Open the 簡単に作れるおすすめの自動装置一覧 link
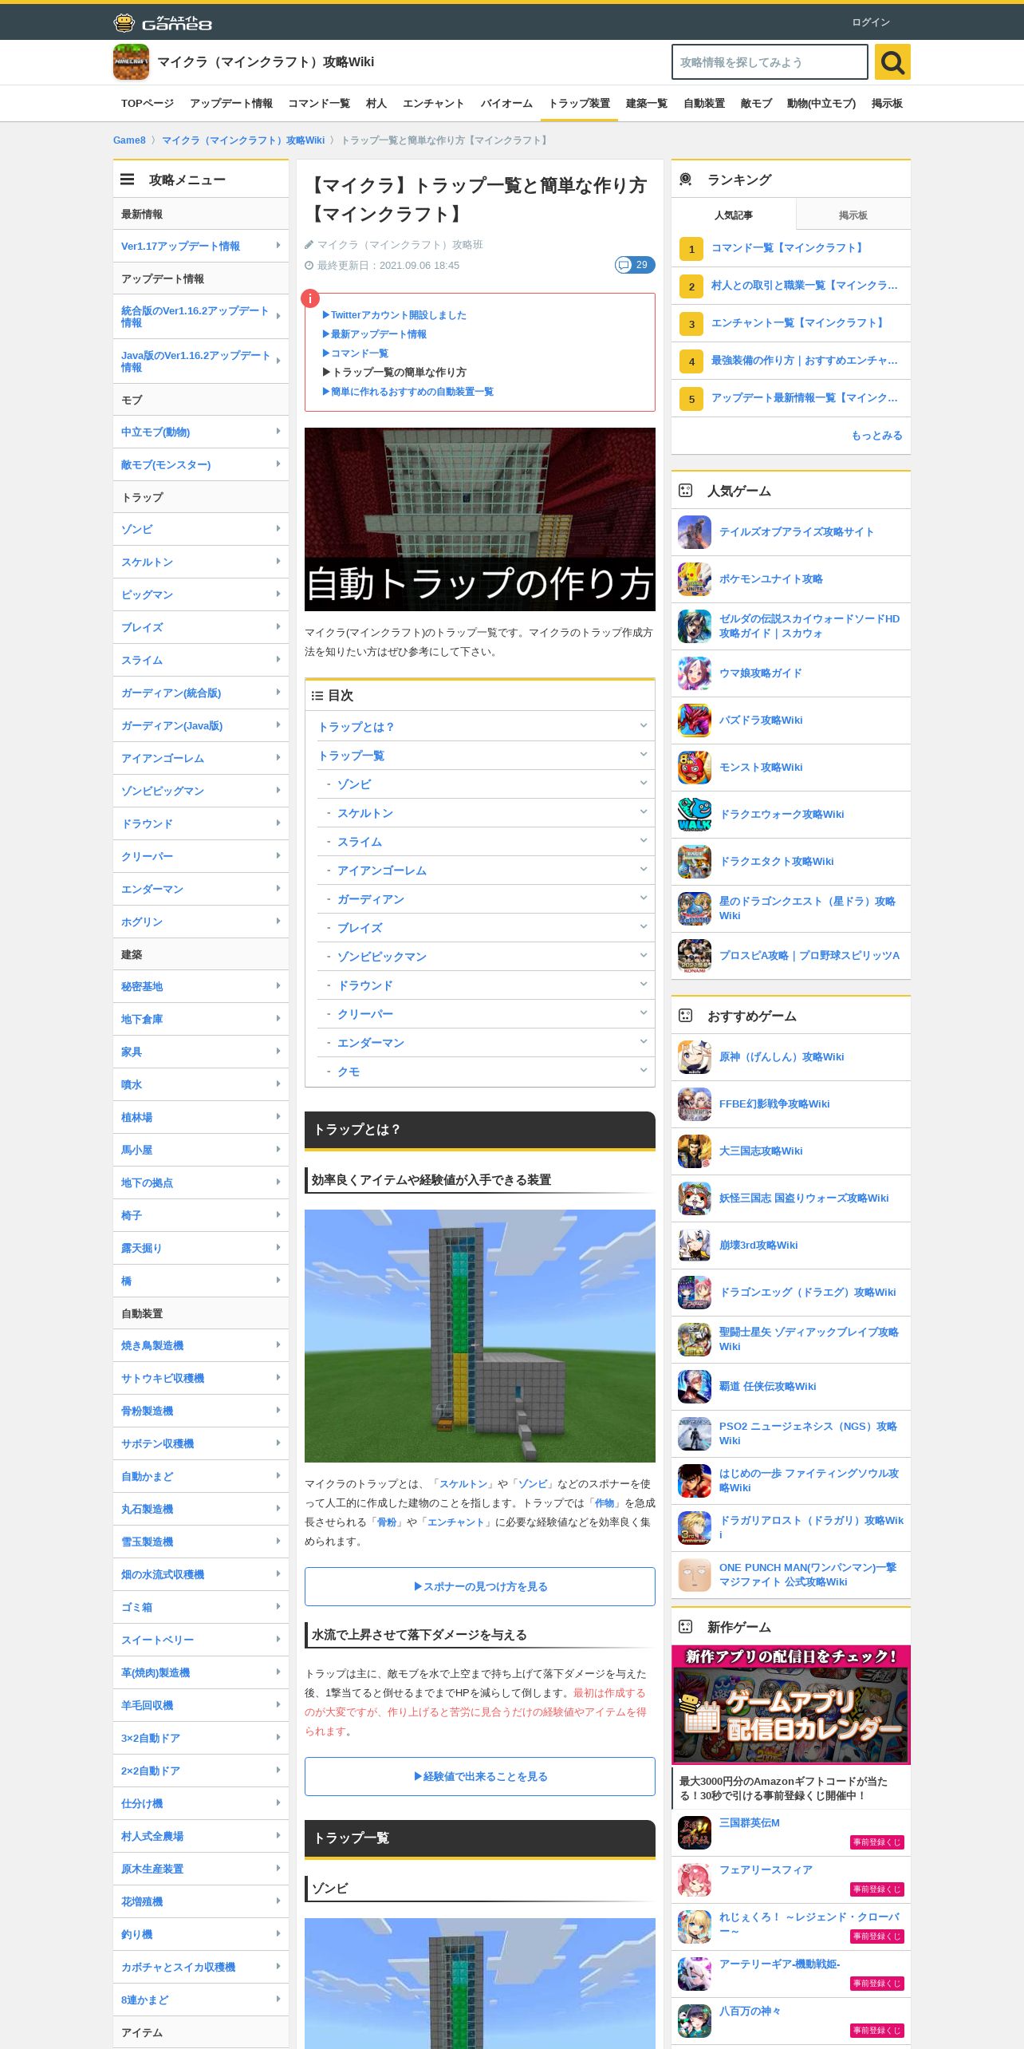 (408, 392)
